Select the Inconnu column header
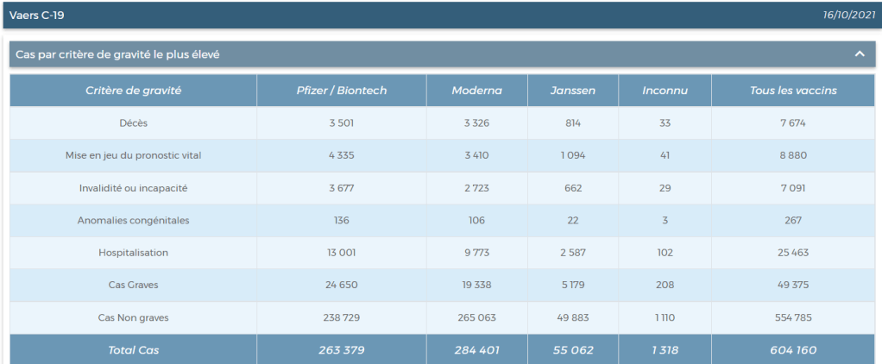882x364 pixels. [x=665, y=91]
